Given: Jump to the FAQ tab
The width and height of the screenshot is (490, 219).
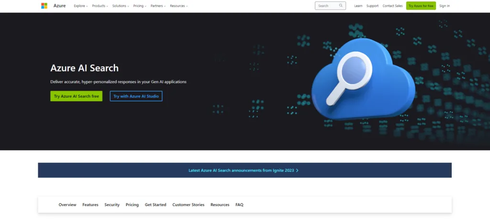Looking at the screenshot, I should 239,205.
